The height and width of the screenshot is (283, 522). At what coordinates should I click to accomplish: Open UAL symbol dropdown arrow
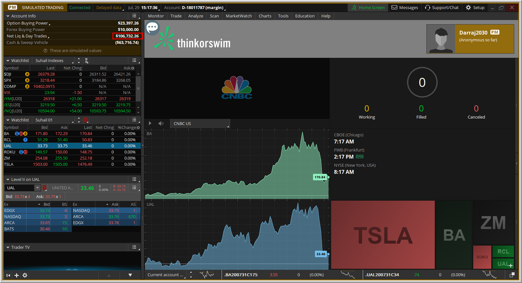point(37,188)
